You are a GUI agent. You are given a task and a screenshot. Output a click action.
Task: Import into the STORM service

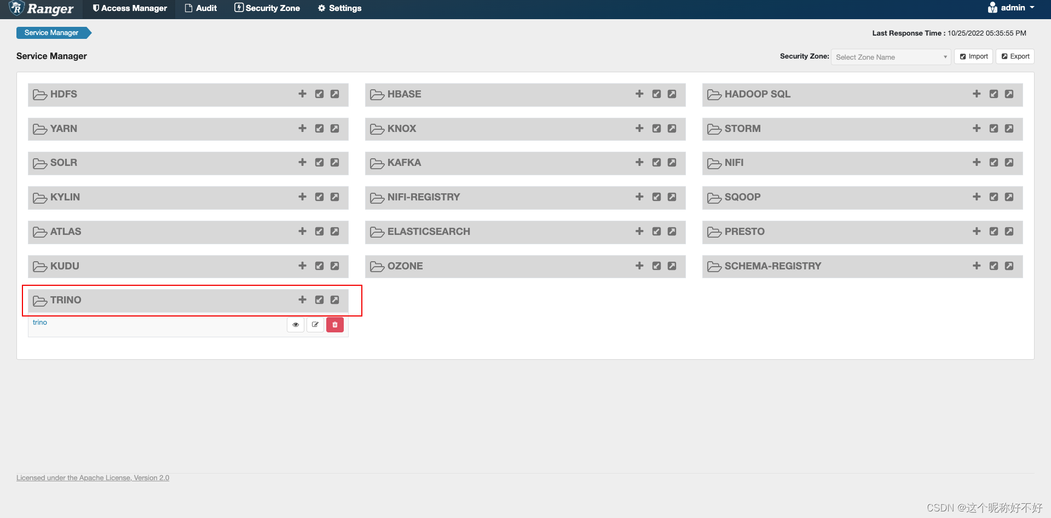[x=994, y=128]
